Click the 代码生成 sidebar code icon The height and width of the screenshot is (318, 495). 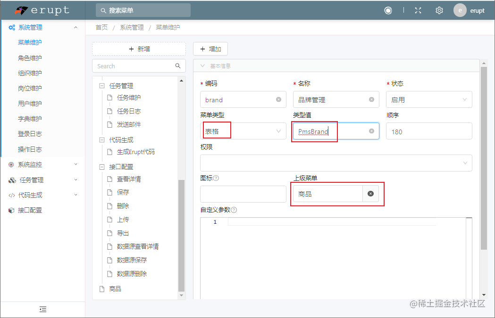[12, 195]
